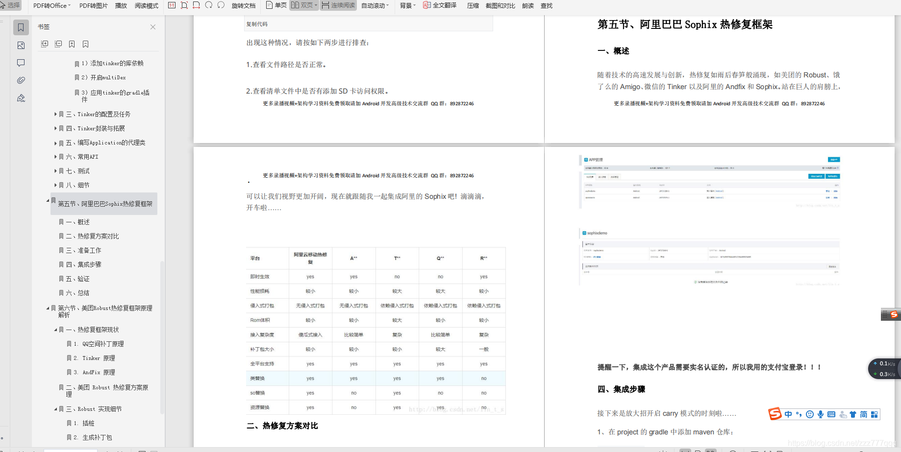
Task: Collapse the 三、Robust 实现细节 bookmark
Action: (x=55, y=409)
